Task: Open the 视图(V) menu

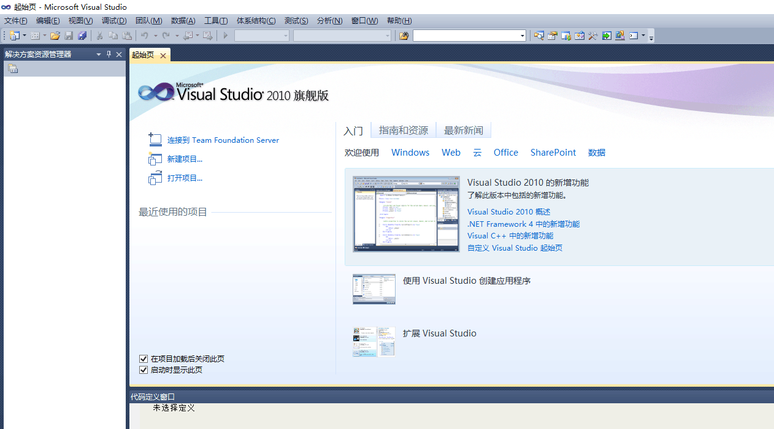Action: pos(80,21)
